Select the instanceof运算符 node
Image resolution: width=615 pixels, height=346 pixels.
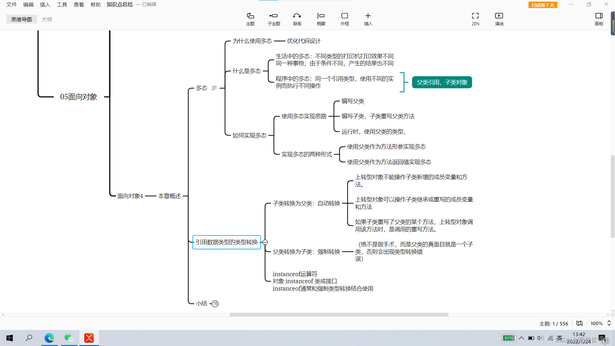point(323,281)
